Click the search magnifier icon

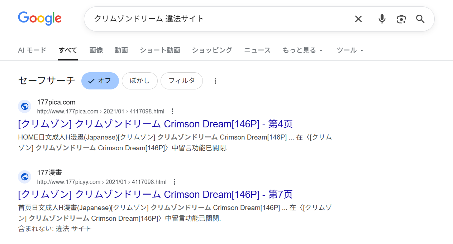420,19
